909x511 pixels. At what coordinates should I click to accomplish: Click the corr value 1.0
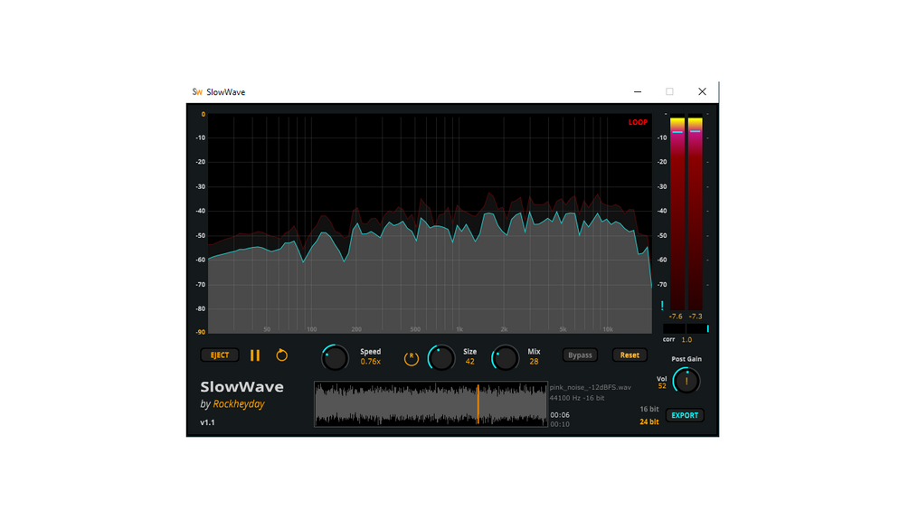click(x=686, y=339)
